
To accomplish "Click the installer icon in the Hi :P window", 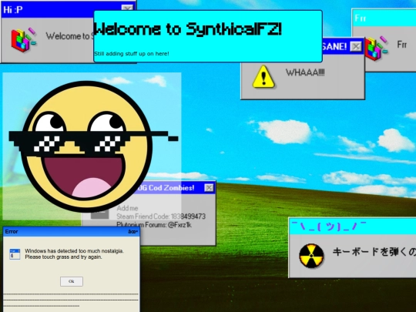I will point(23,40).
